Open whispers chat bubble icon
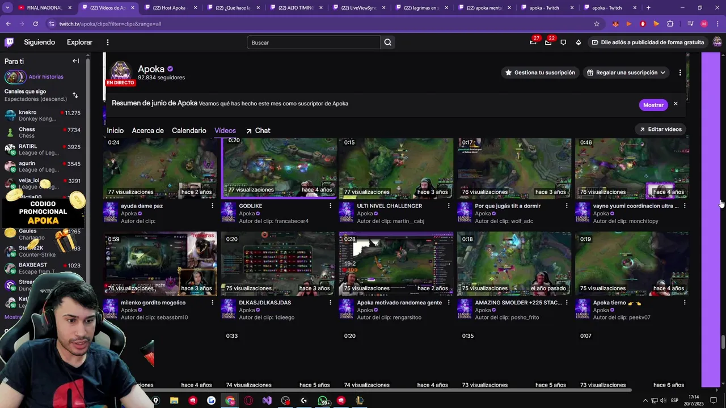The height and width of the screenshot is (408, 726). [563, 42]
